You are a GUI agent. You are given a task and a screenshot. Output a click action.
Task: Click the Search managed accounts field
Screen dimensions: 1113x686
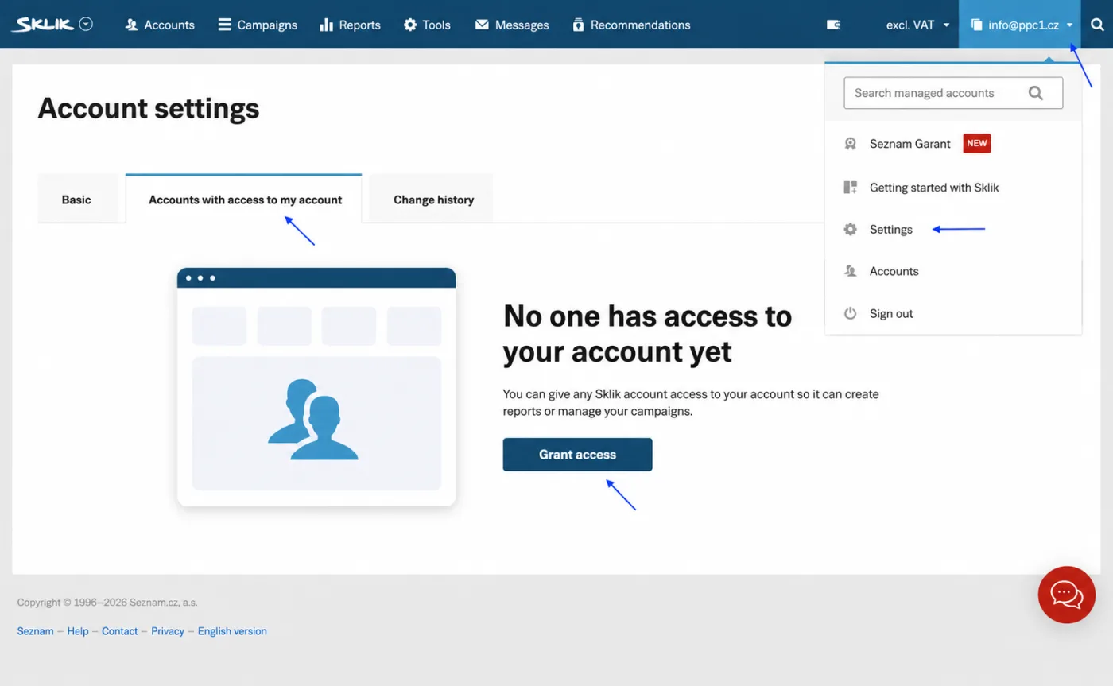coord(953,93)
